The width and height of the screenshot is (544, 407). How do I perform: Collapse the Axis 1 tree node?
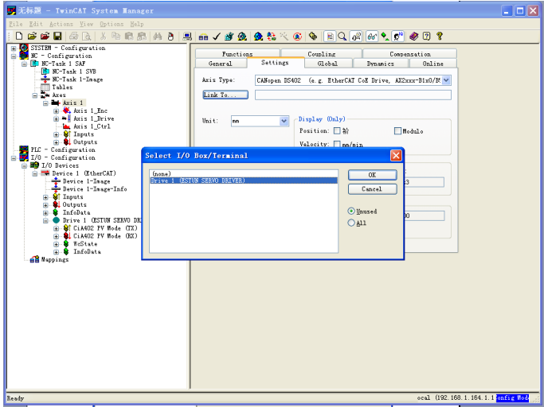[45, 103]
